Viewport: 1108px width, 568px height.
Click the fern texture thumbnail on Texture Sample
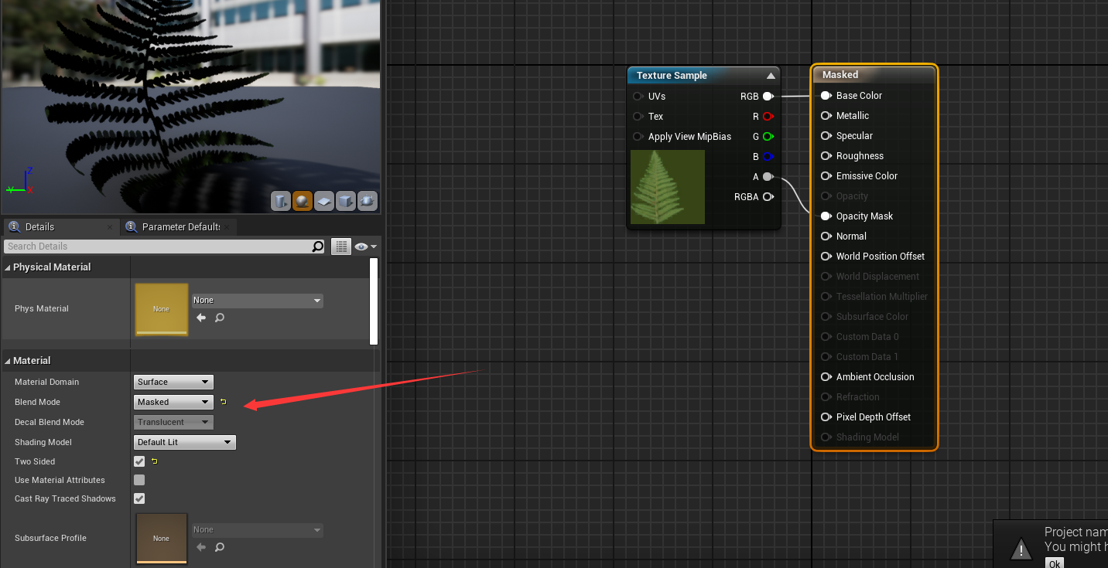pos(667,186)
